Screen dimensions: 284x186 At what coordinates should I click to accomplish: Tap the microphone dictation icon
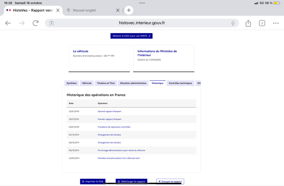point(233,23)
